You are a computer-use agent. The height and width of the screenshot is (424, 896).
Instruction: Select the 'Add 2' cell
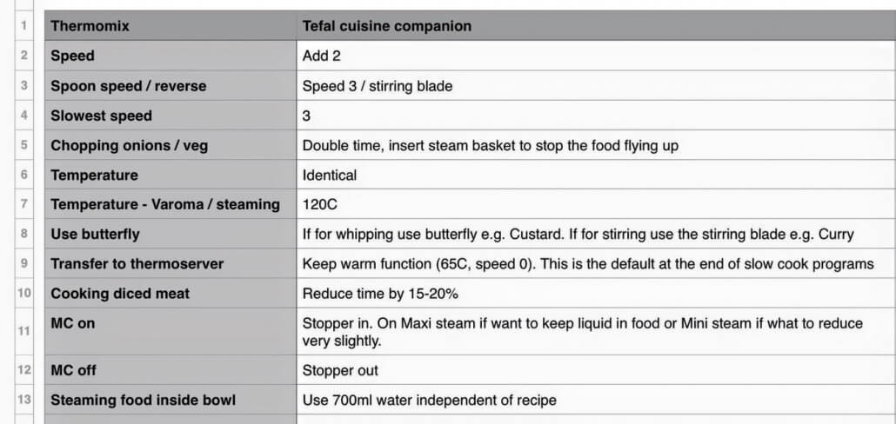592,56
